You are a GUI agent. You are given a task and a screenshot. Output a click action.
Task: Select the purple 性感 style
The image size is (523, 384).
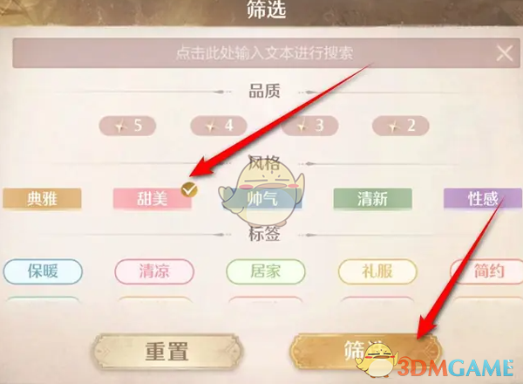point(483,199)
